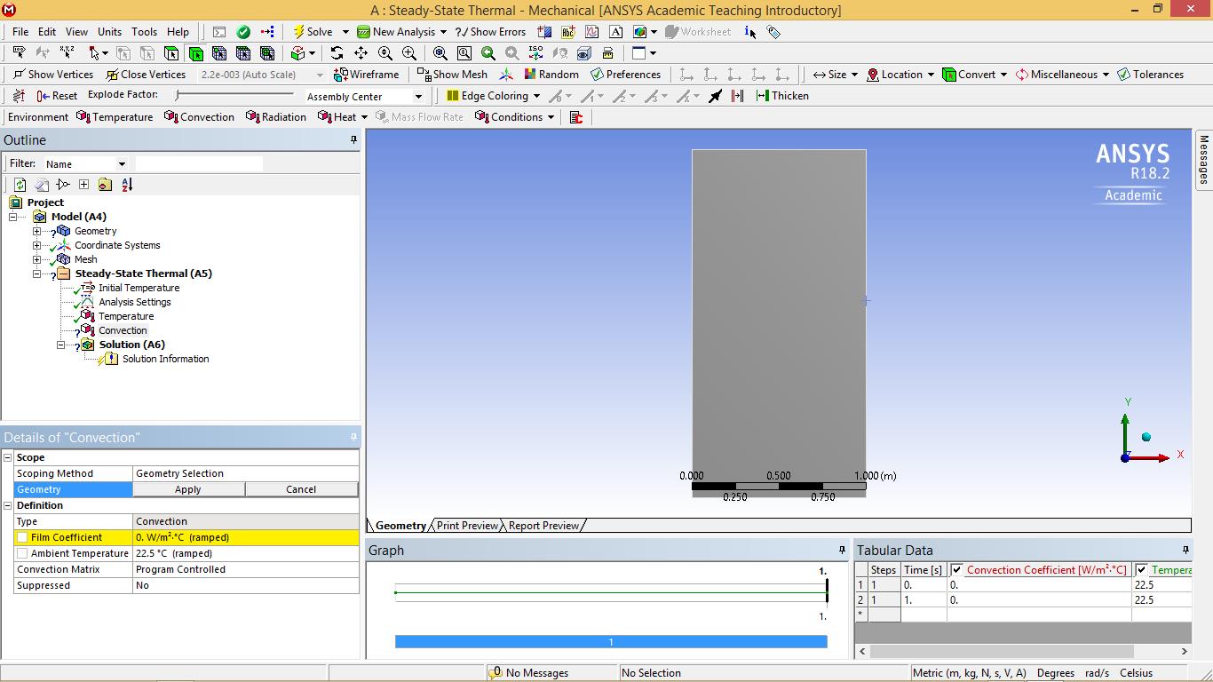Click the No Messages status bar entry
Viewport: 1213px width, 682px height.
coord(528,673)
